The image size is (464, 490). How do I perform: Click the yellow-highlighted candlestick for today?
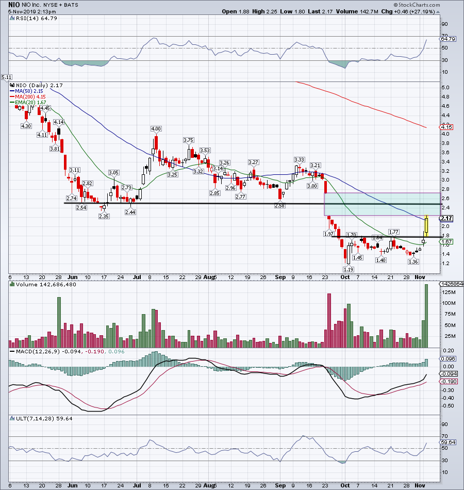point(426,225)
